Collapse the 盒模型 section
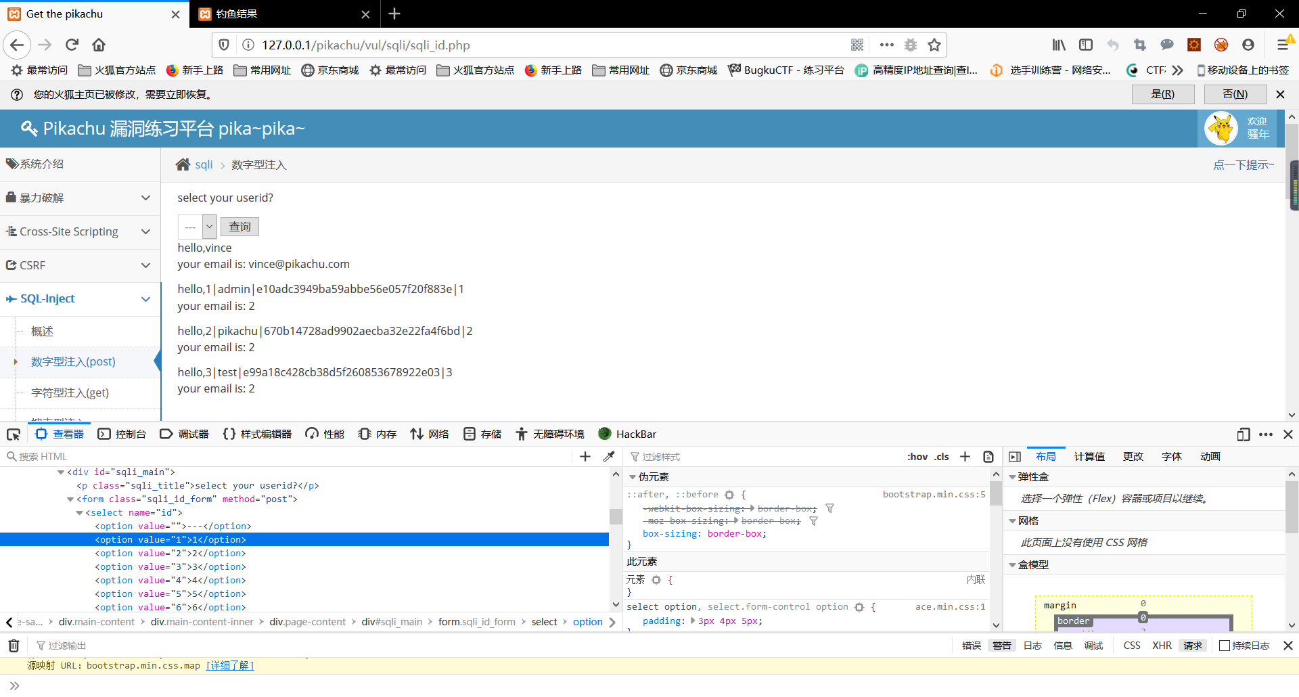 (1013, 565)
